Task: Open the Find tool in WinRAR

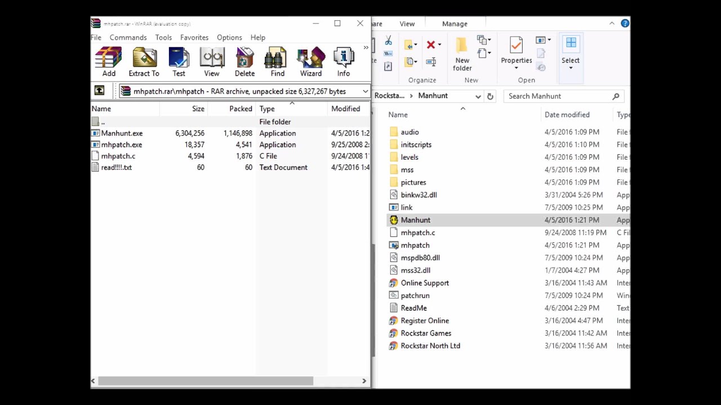Action: 277,62
